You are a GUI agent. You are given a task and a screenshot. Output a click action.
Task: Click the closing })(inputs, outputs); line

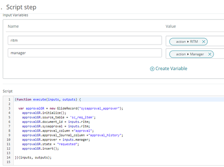(x=33, y=157)
